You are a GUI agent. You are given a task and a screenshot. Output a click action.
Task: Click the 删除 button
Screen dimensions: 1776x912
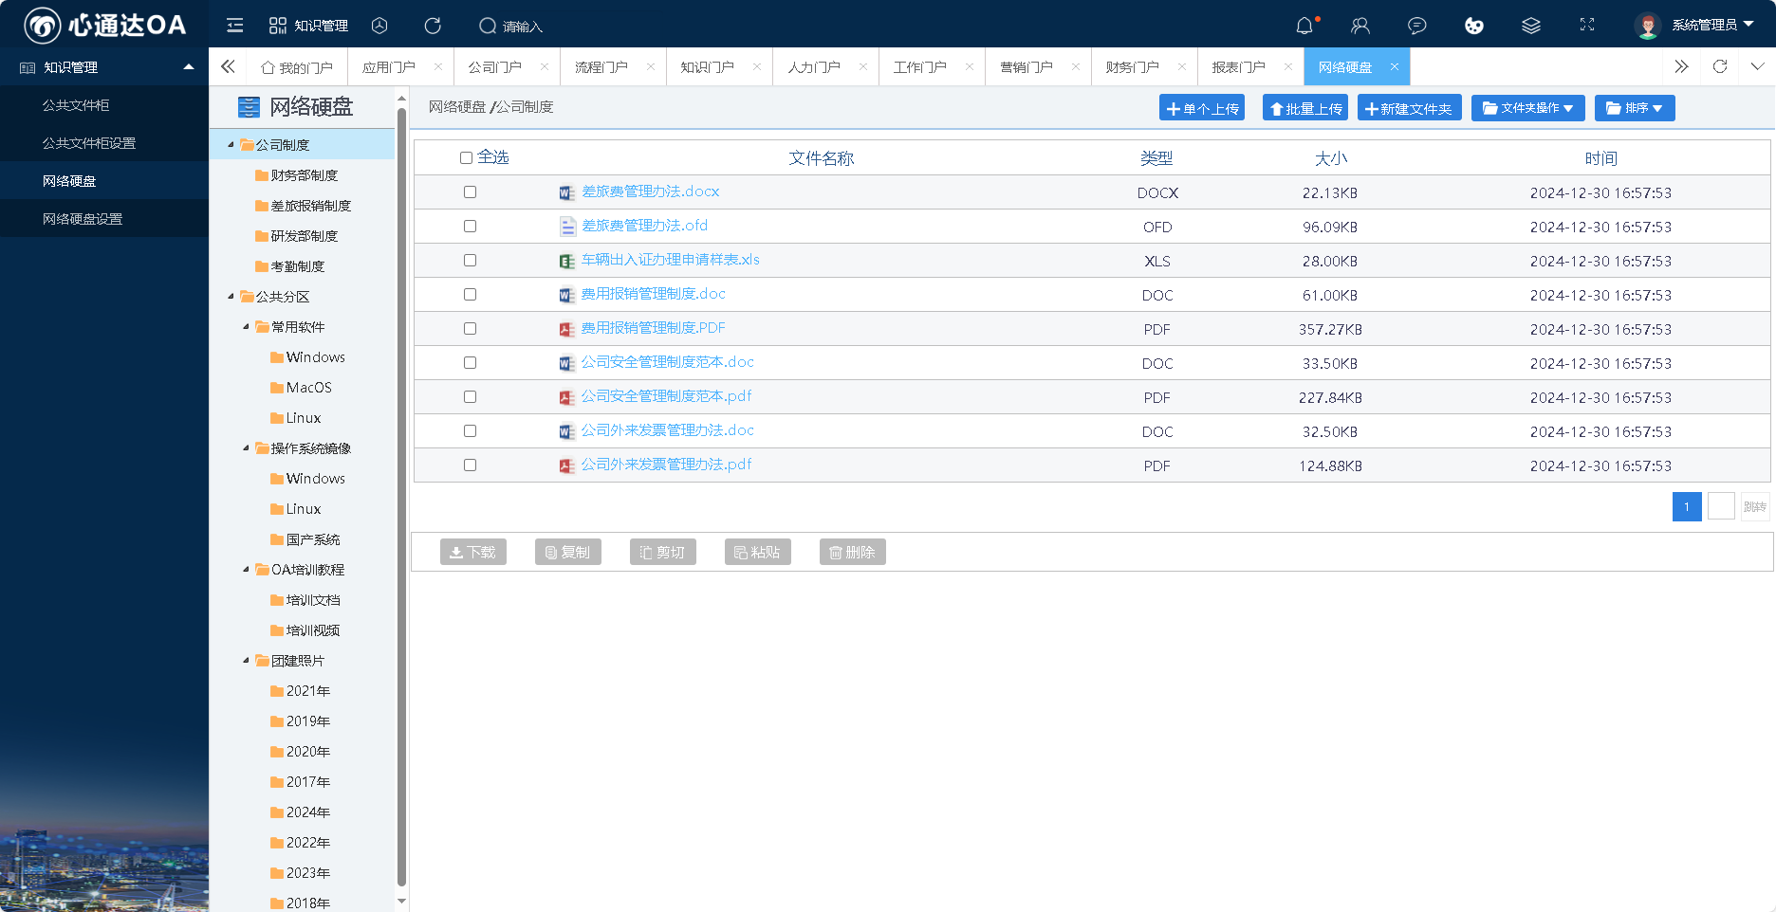[x=853, y=552]
